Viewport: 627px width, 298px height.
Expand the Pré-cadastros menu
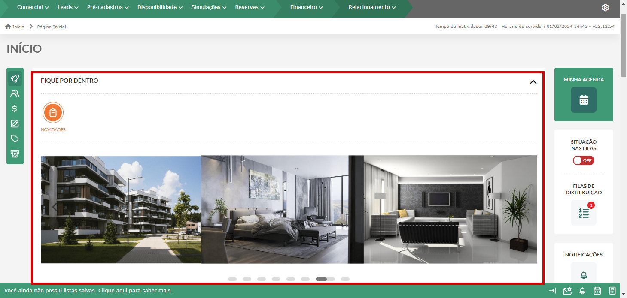[x=108, y=7]
